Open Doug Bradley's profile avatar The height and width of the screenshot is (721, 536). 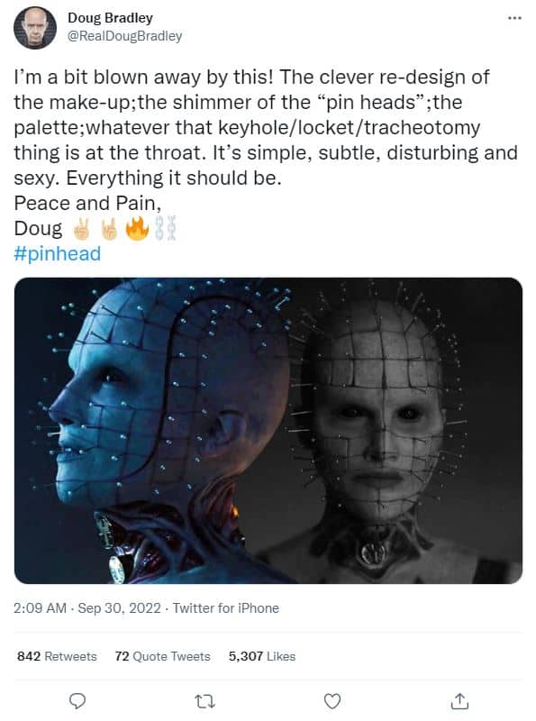[x=35, y=28]
